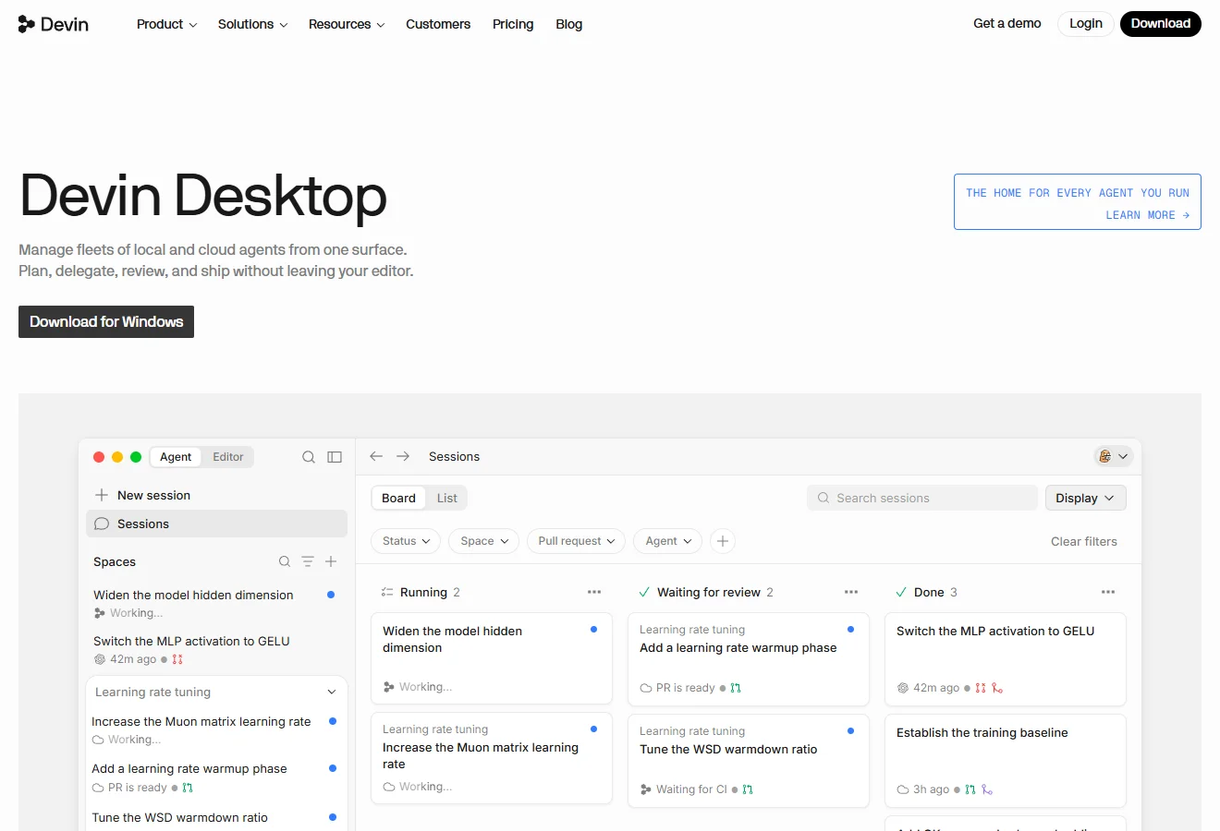The height and width of the screenshot is (831, 1220).
Task: Open the user avatar dropdown
Action: coord(1113,456)
